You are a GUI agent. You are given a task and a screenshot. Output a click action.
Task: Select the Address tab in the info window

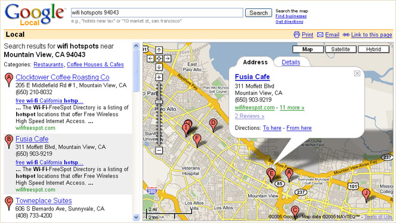coord(255,62)
